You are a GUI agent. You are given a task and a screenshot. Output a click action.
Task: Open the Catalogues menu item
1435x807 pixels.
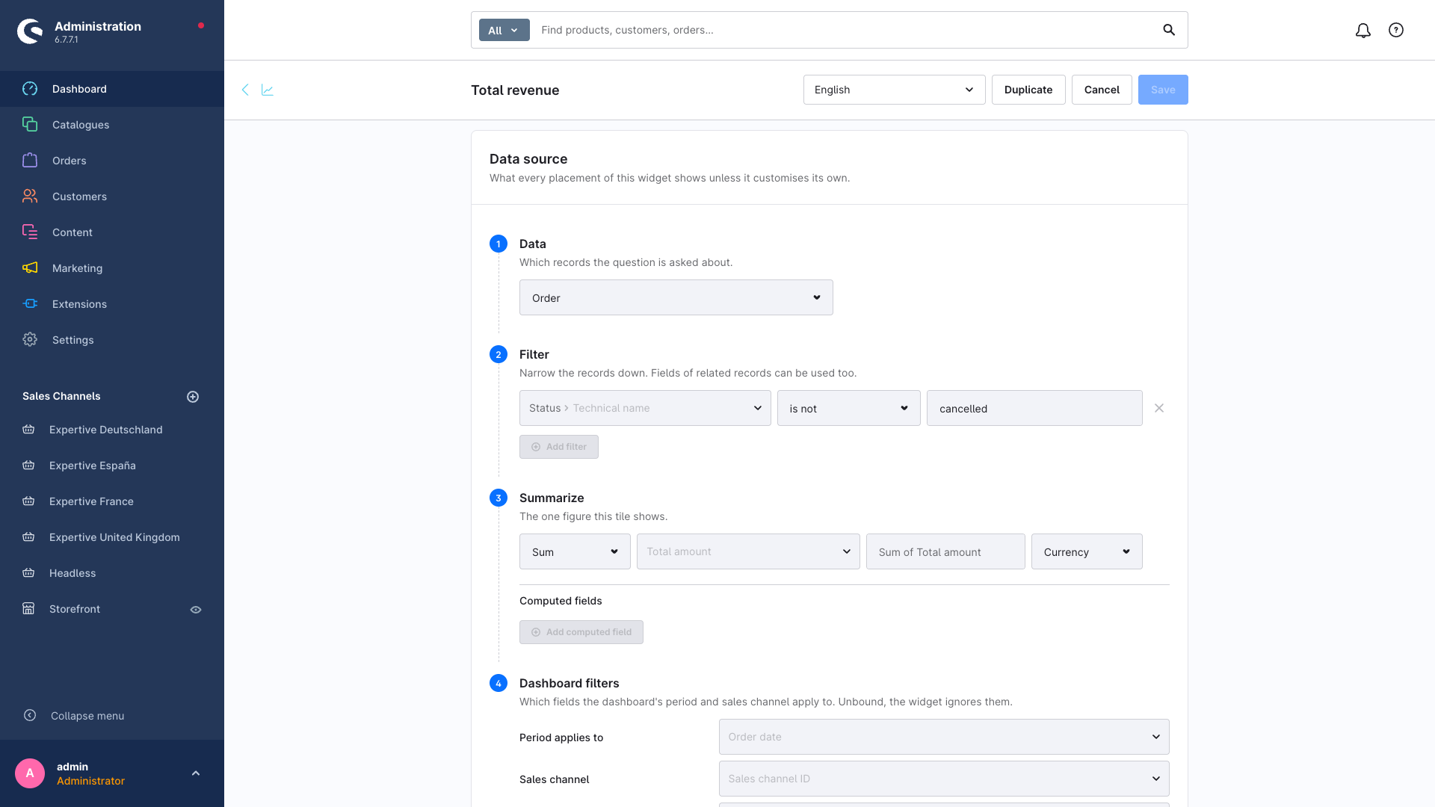[112, 125]
